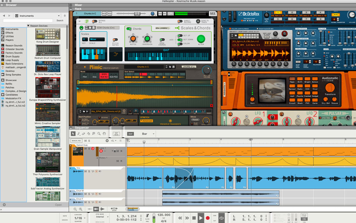Click the delete X on Lane 1
356x223 pixels.
tap(121, 151)
